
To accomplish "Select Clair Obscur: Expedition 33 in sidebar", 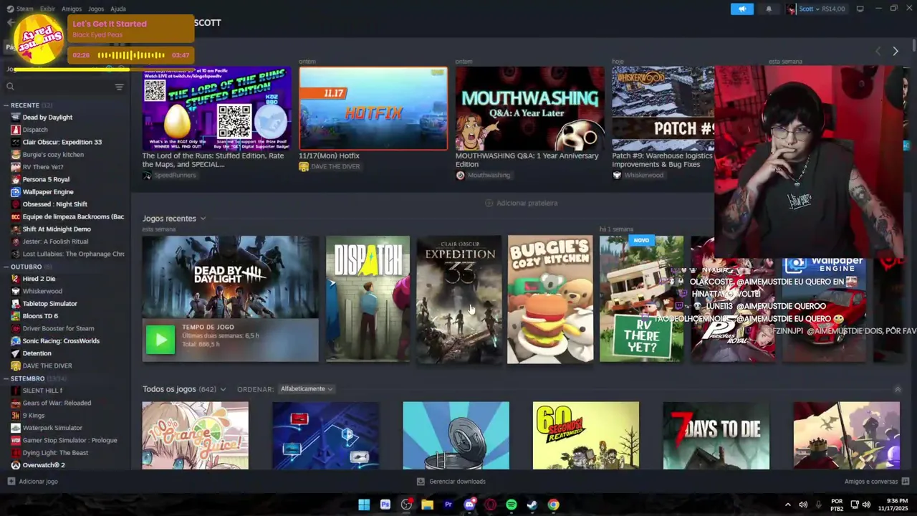I will [62, 142].
